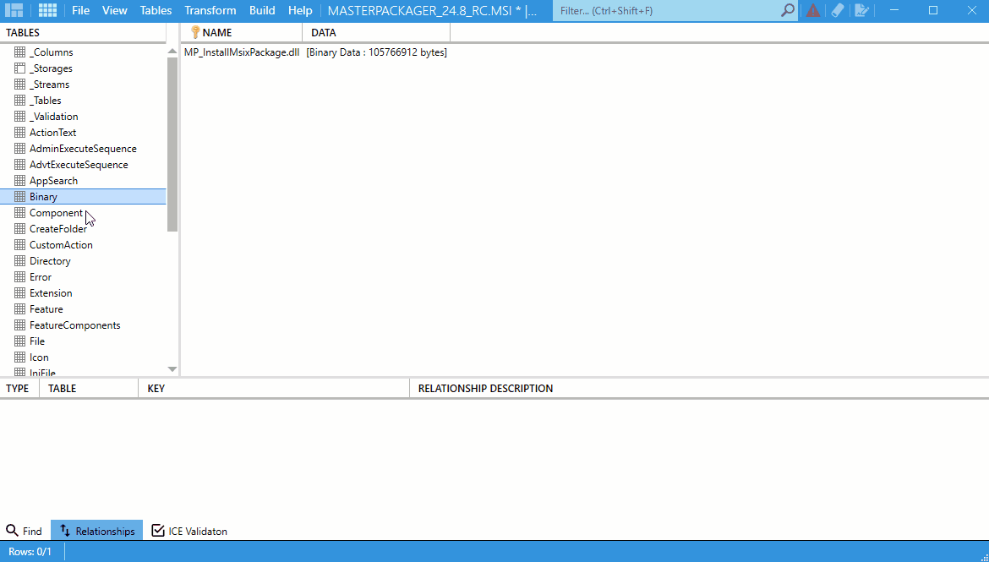Select the Binary table

click(83, 197)
